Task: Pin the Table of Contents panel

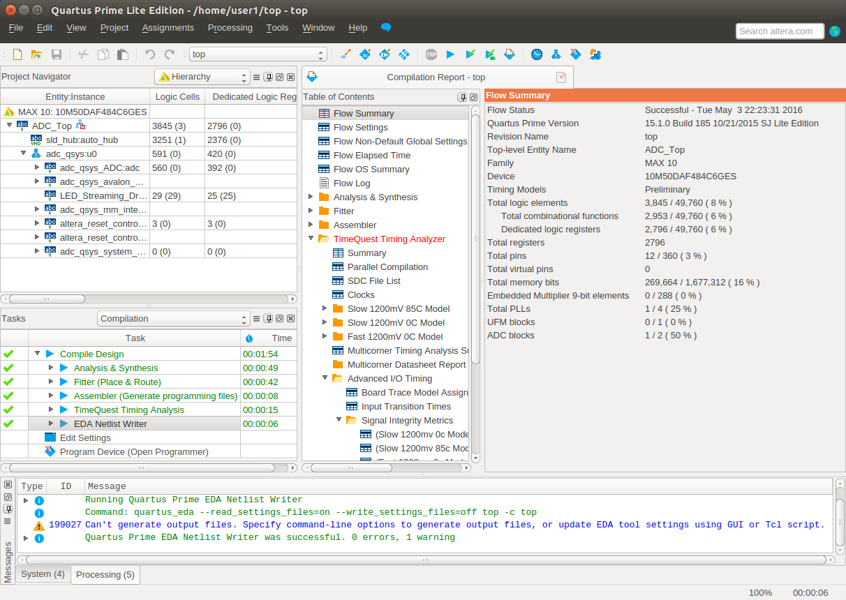Action: pos(462,97)
